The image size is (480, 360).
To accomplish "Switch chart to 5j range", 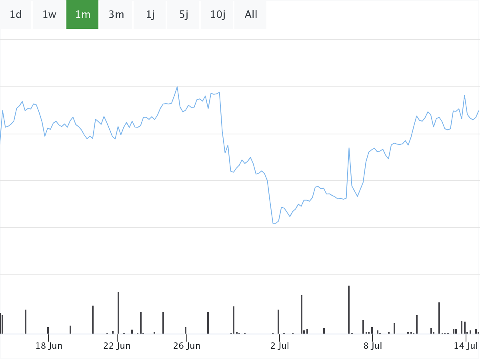I will (x=184, y=15).
